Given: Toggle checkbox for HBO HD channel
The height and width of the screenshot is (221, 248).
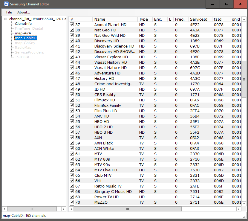Looking at the screenshot, I should 72,122.
